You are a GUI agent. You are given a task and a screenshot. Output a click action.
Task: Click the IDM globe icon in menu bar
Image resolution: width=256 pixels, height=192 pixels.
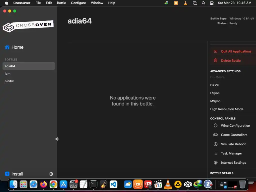pos(166,3)
